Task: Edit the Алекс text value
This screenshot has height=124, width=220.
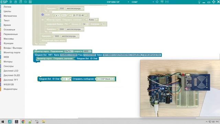Action: (91, 20)
